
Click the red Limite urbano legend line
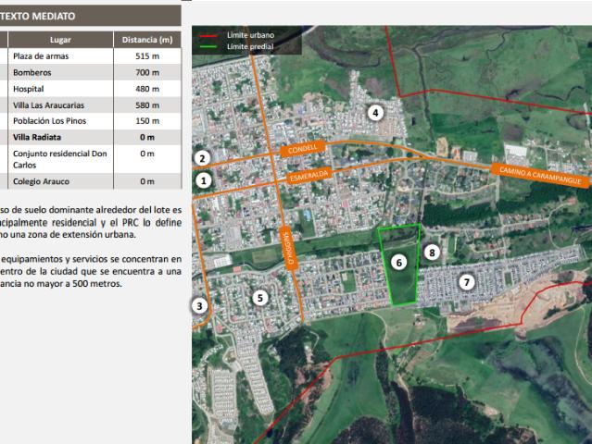click(208, 36)
